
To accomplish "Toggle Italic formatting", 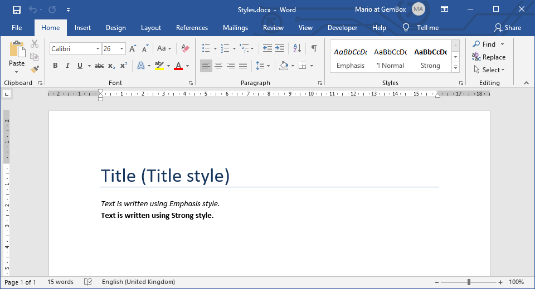I will click(67, 66).
